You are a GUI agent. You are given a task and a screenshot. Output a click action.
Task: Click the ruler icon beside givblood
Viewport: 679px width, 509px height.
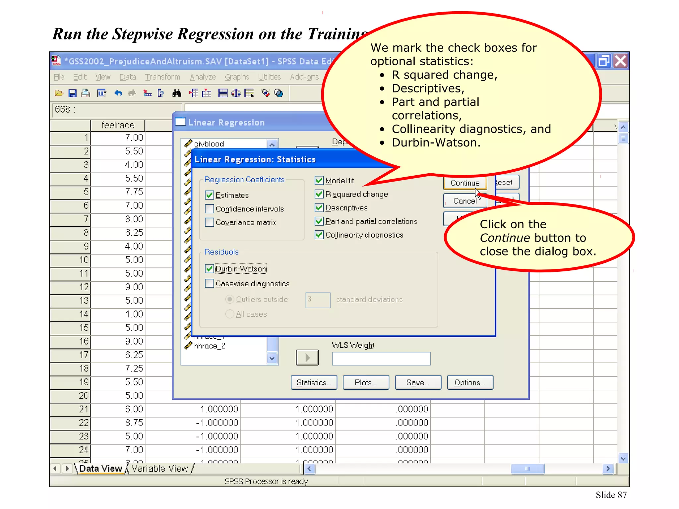coord(188,143)
